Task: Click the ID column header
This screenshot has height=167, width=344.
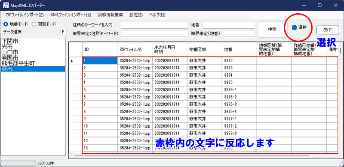Action: coord(100,49)
